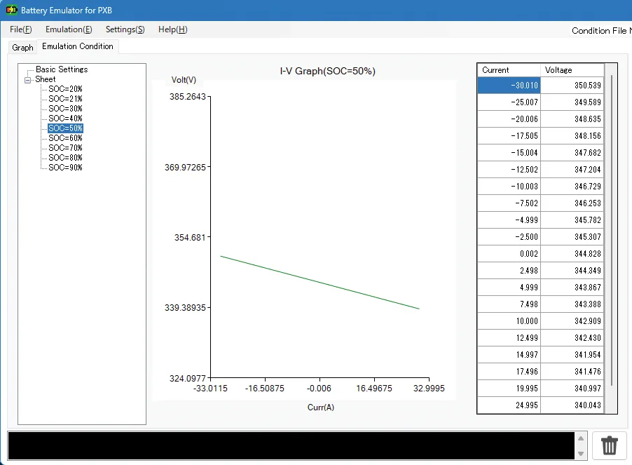Select SOC=30% sheet

coord(65,109)
